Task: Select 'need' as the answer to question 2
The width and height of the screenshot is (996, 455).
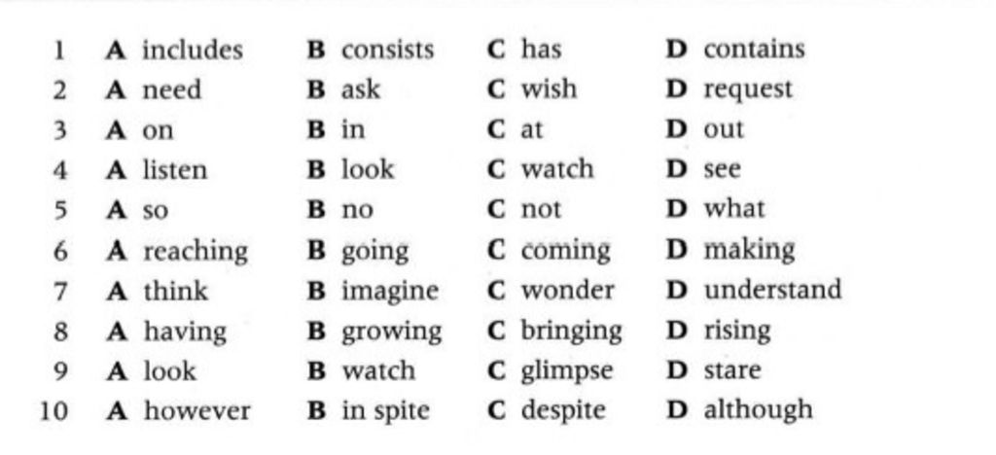Action: 172,90
